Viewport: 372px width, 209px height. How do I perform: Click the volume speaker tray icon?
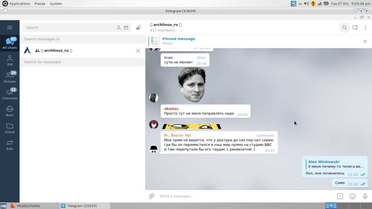306,3
